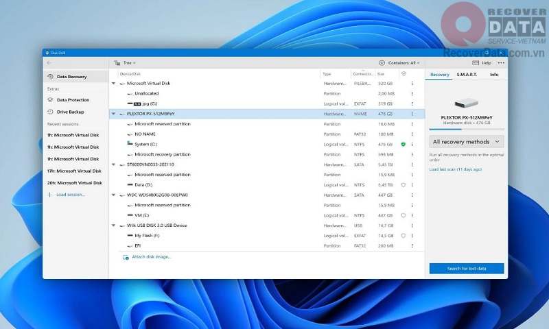Open row menu for Microsoft recovery partition
549x329 pixels.
click(x=412, y=154)
